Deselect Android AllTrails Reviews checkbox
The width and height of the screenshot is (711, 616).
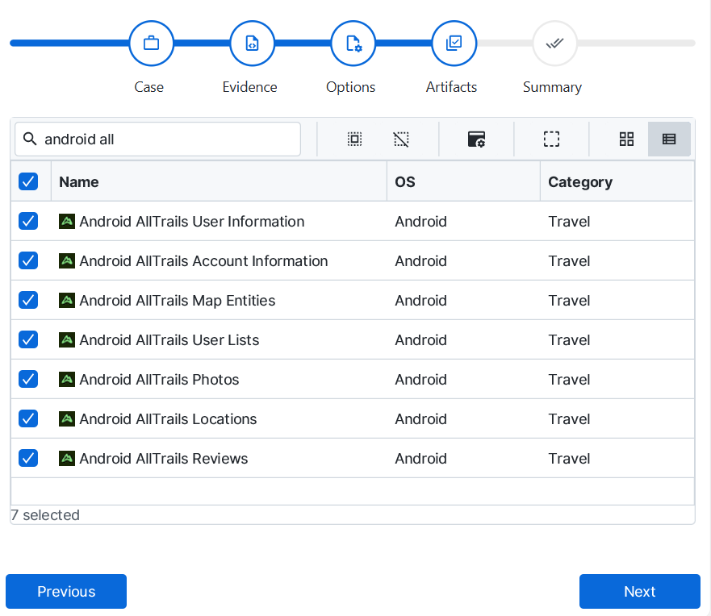[28, 458]
